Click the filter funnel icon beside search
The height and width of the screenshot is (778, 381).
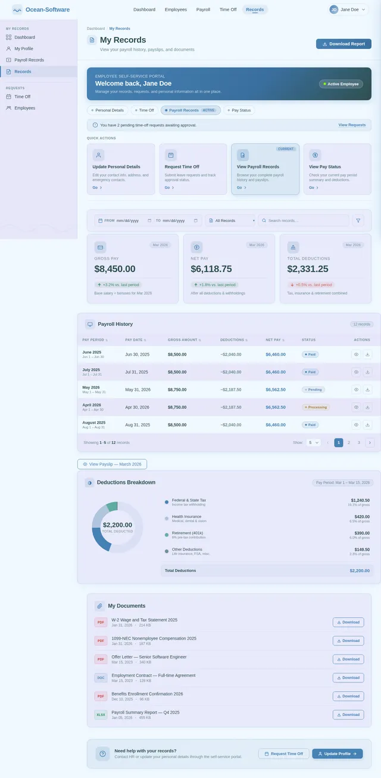pos(358,221)
